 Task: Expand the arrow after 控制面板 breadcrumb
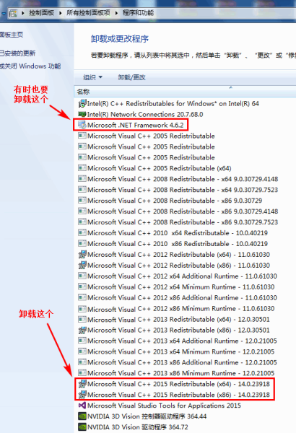pyautogui.click(x=60, y=13)
